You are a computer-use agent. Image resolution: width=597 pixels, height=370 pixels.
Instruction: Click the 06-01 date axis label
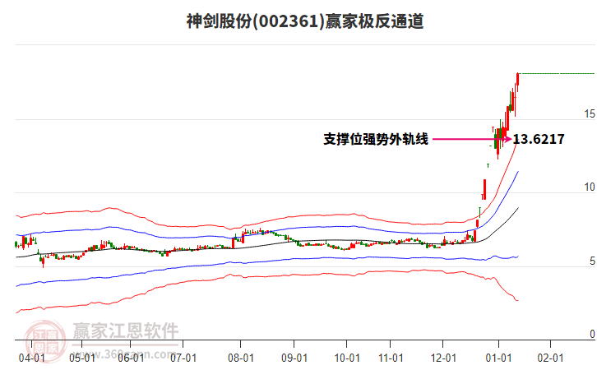point(131,358)
